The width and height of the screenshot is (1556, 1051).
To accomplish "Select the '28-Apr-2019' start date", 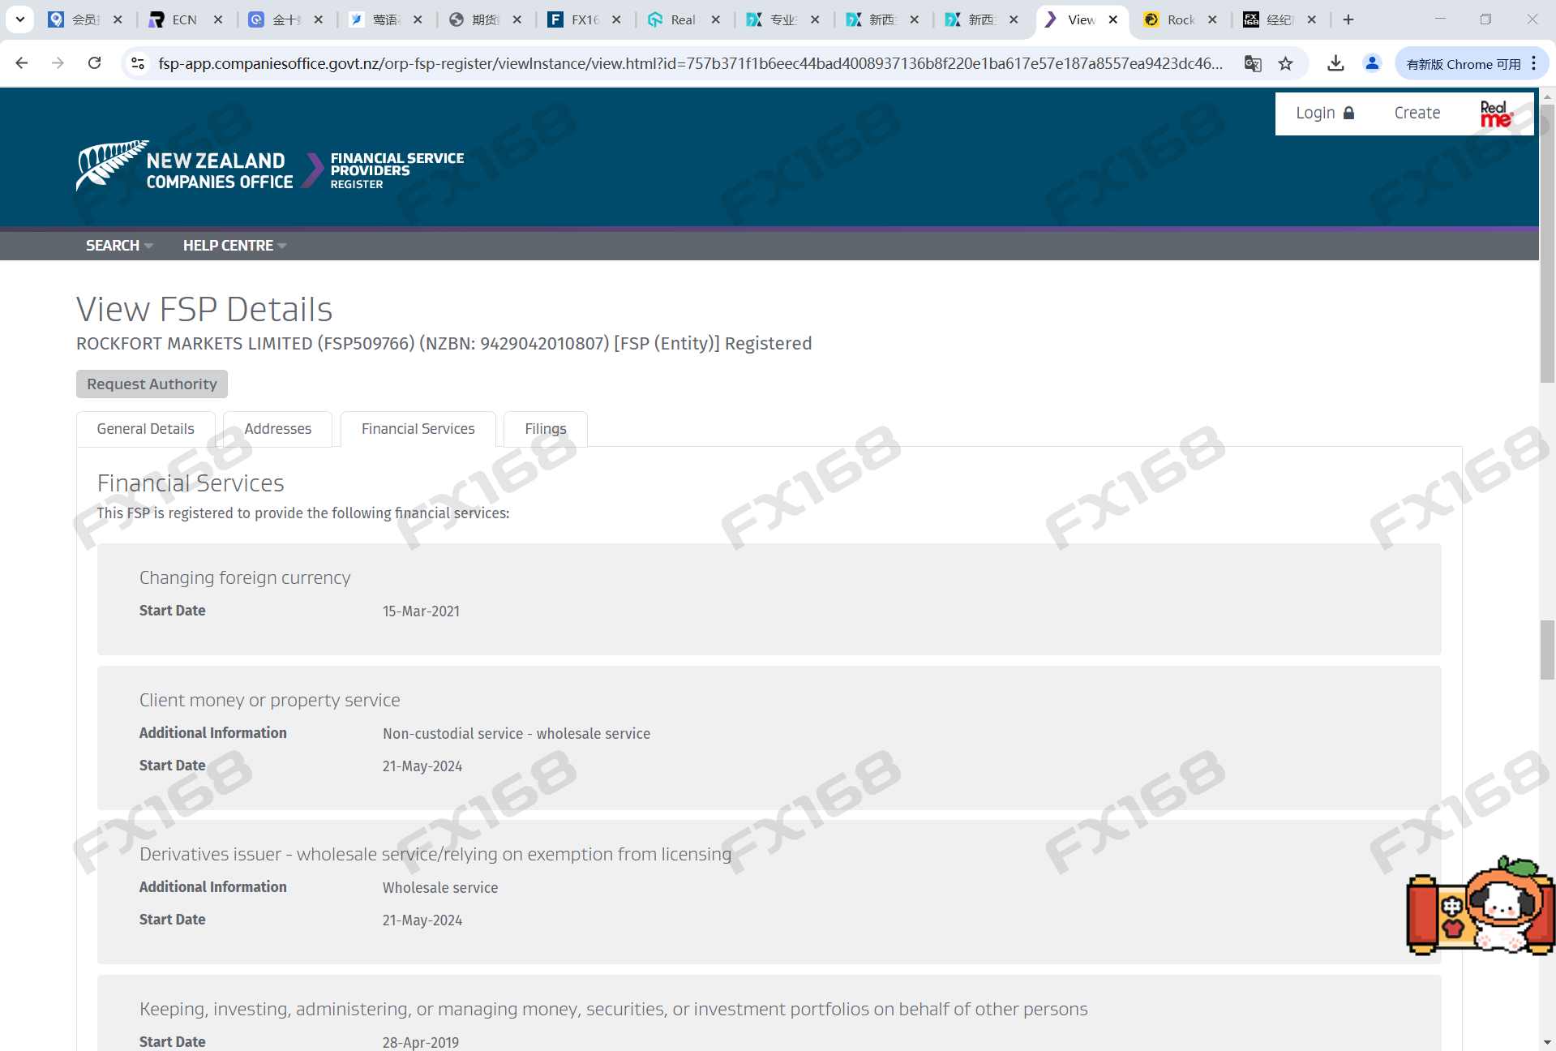I will [421, 1043].
